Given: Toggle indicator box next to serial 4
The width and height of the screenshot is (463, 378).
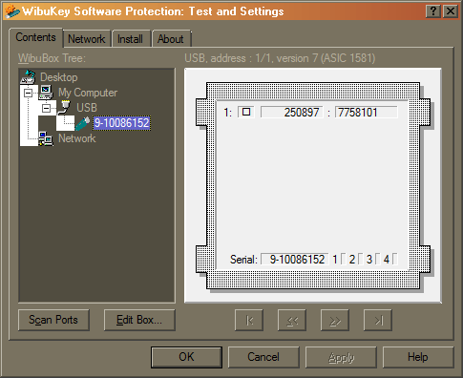Looking at the screenshot, I should (x=395, y=259).
